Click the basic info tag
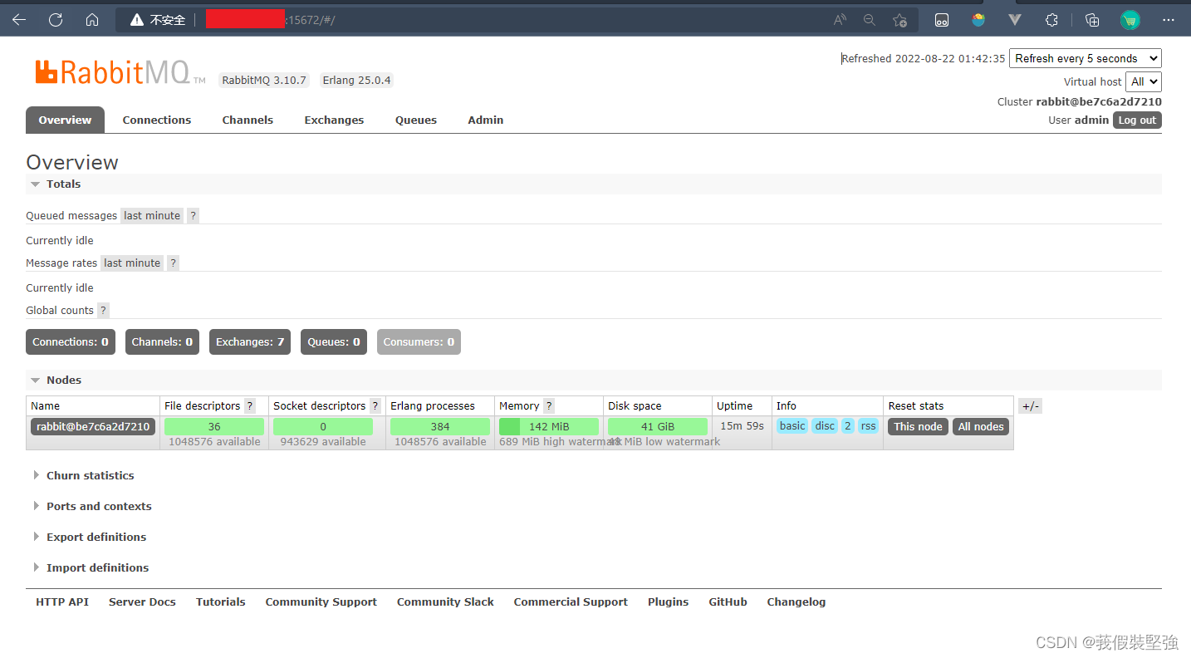Viewport: 1191px width, 658px height. [792, 425]
